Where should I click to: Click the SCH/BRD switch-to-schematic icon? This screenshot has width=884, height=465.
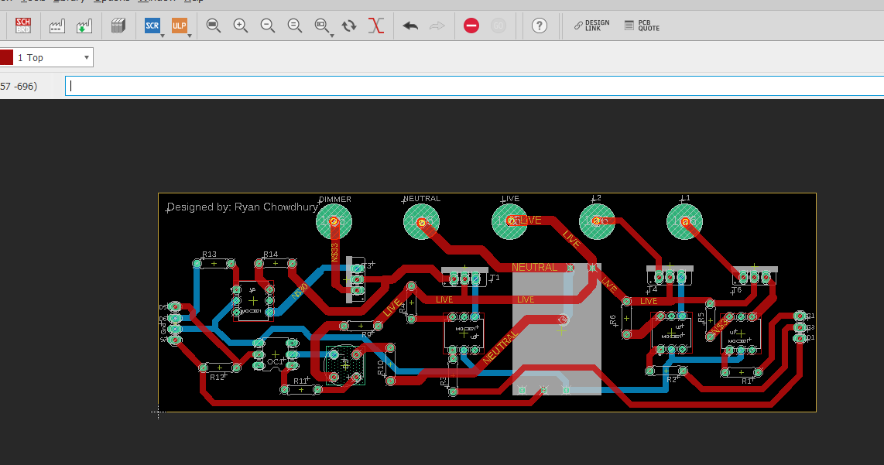point(23,26)
